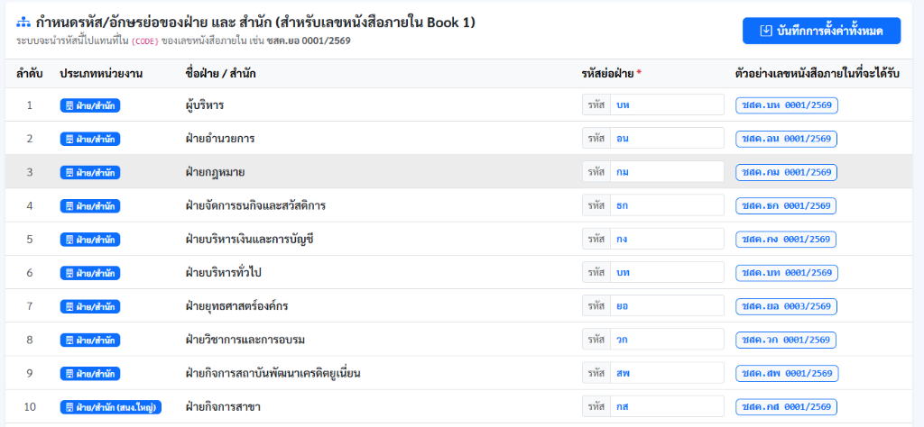The width and height of the screenshot is (924, 427).
Task: Focus the code input containing บห for ผู้บริหาร
Action: point(667,104)
